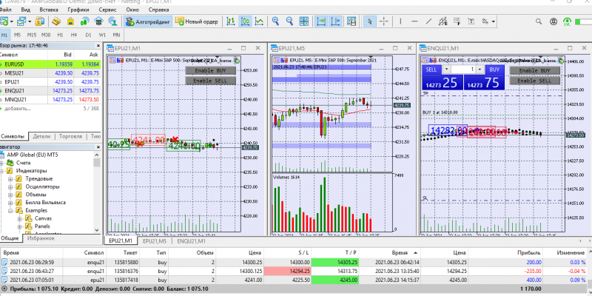Click Enable BUY on EPU21,M1 chart
This screenshot has width=592, height=296.
point(211,70)
